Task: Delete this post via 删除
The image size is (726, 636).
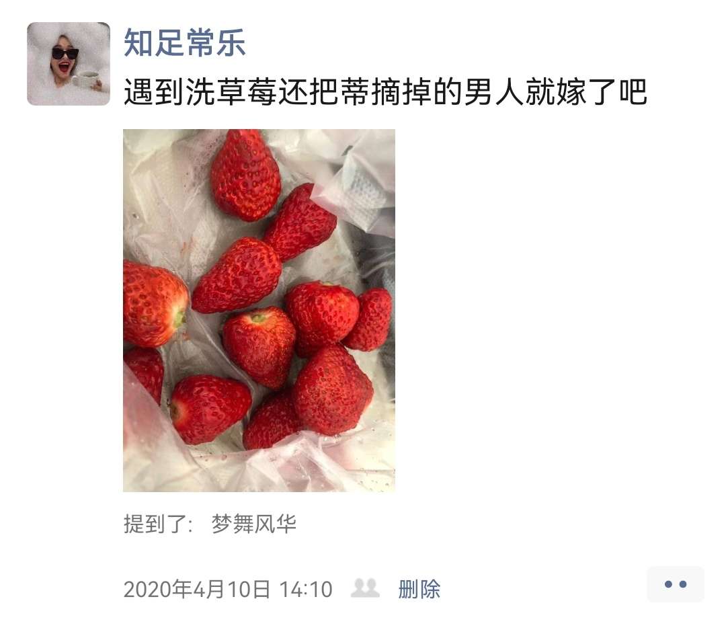Action: (419, 589)
